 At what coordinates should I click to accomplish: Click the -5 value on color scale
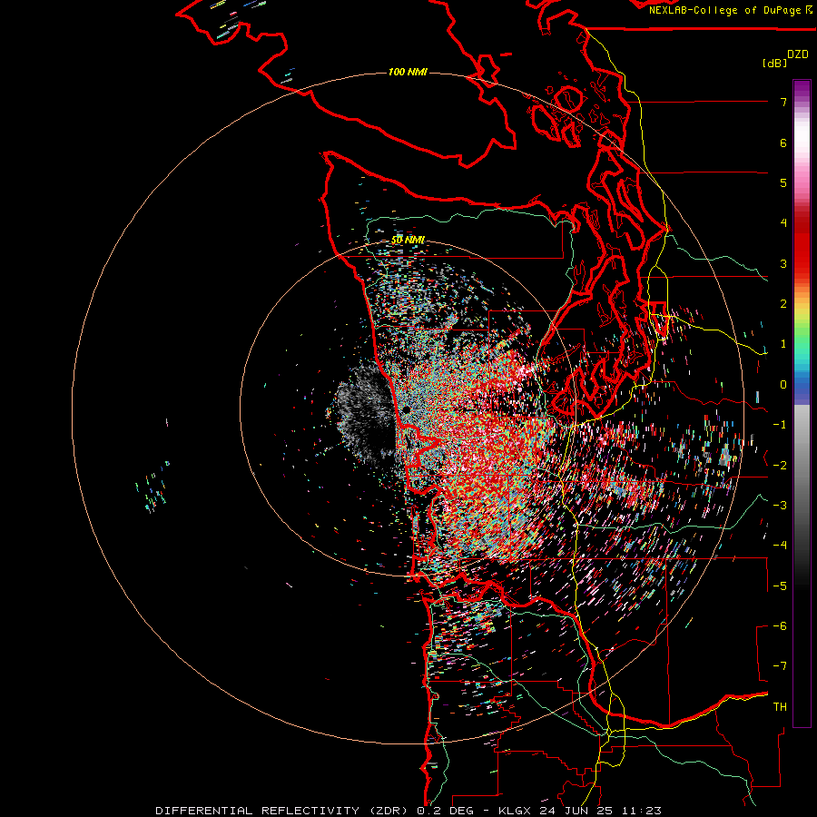pos(780,586)
